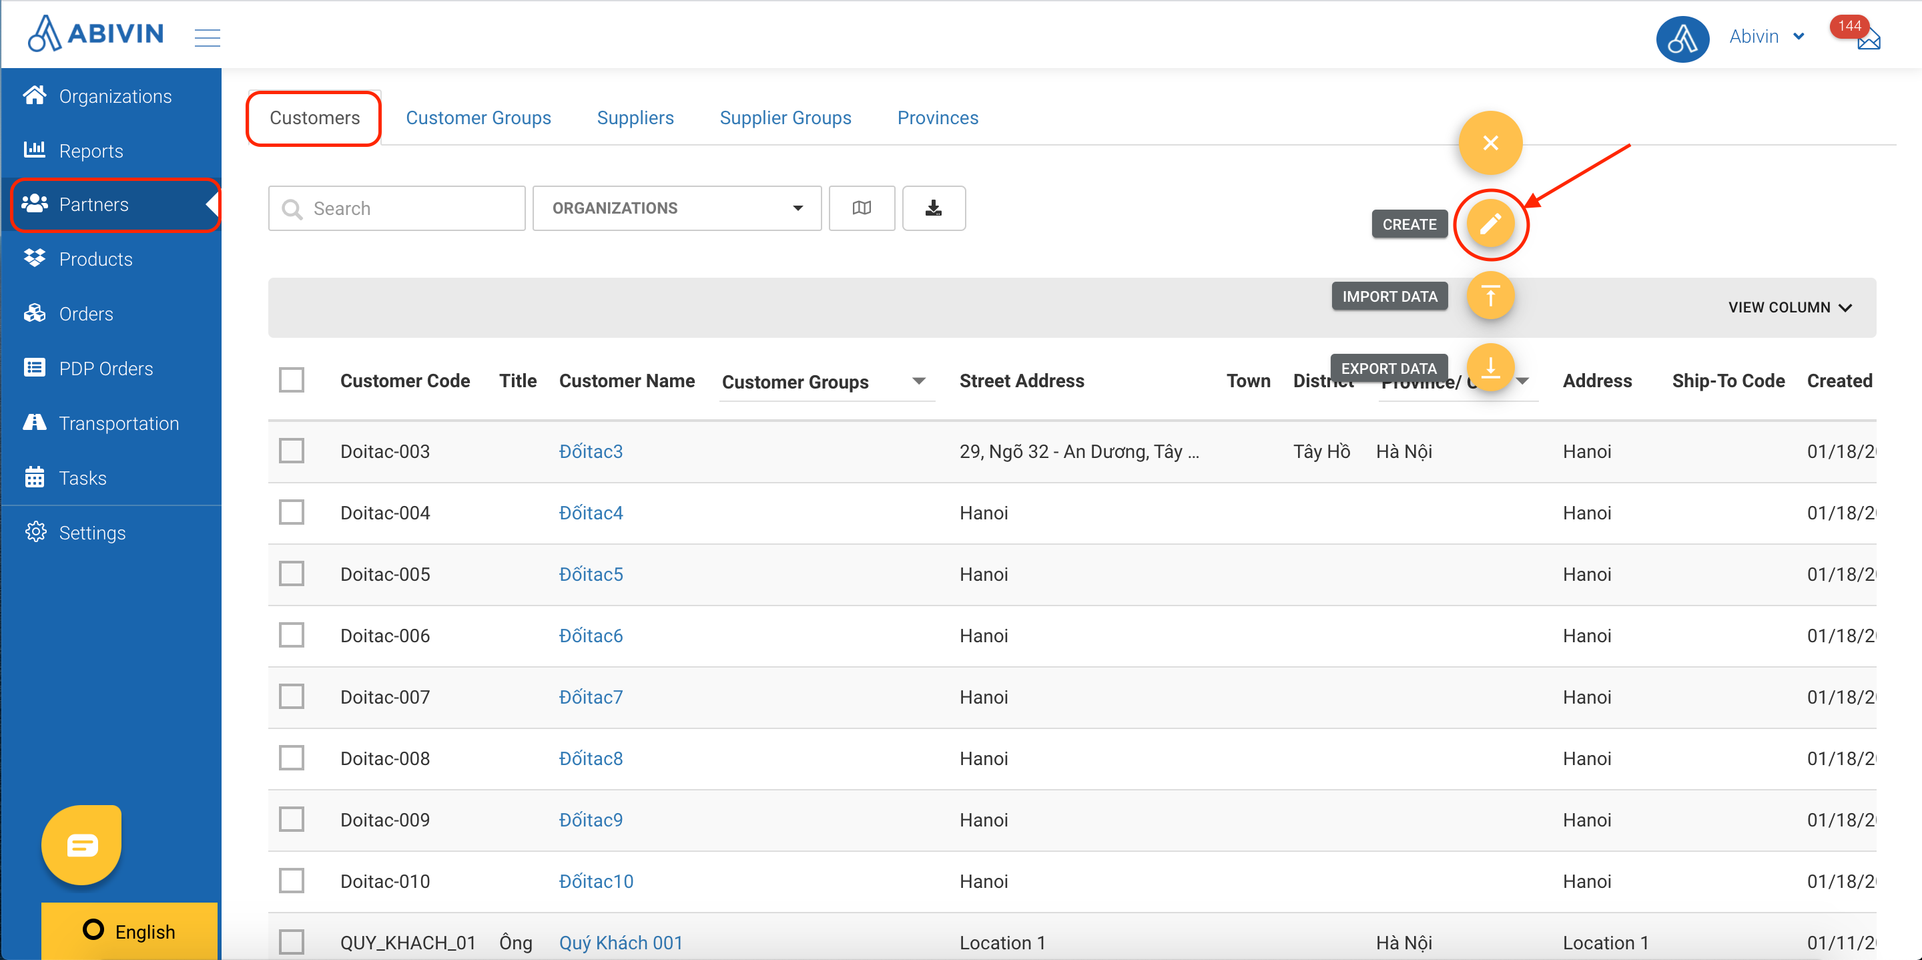Expand the View Column menu
The height and width of the screenshot is (960, 1922).
click(x=1790, y=307)
